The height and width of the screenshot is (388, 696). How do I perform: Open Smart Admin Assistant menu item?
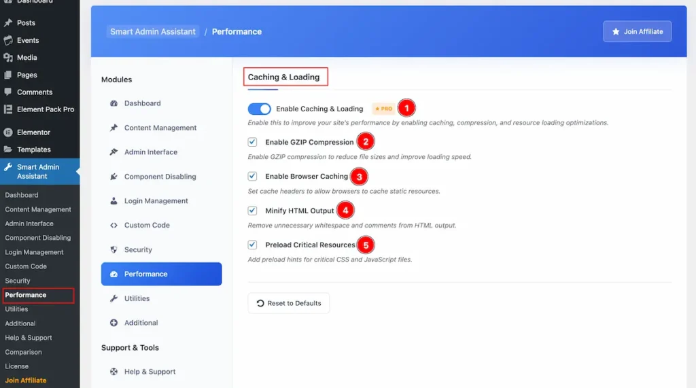click(x=40, y=171)
